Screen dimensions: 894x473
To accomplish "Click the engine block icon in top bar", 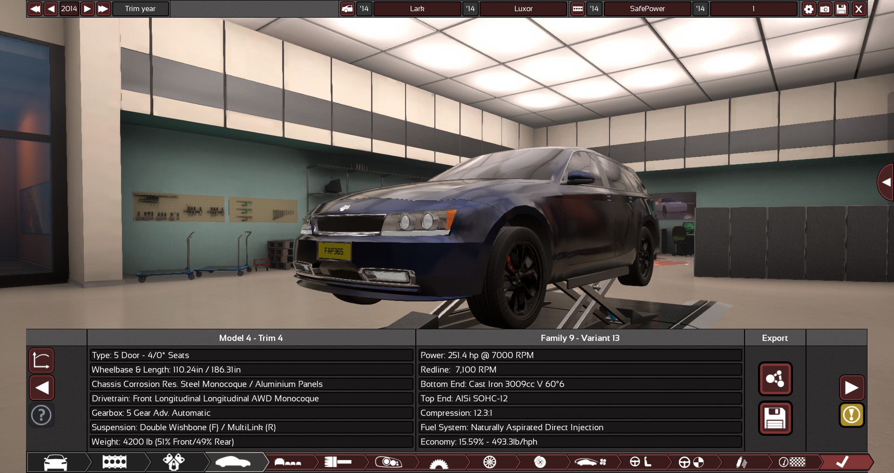I will pyautogui.click(x=578, y=9).
